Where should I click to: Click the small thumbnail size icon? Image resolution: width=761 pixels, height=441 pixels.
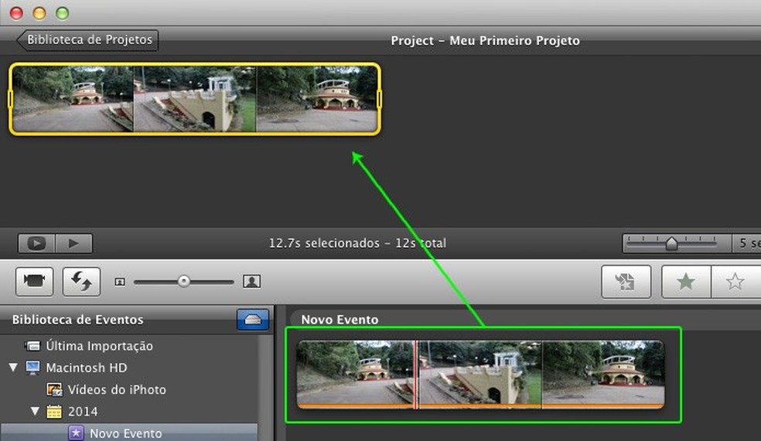click(x=120, y=282)
